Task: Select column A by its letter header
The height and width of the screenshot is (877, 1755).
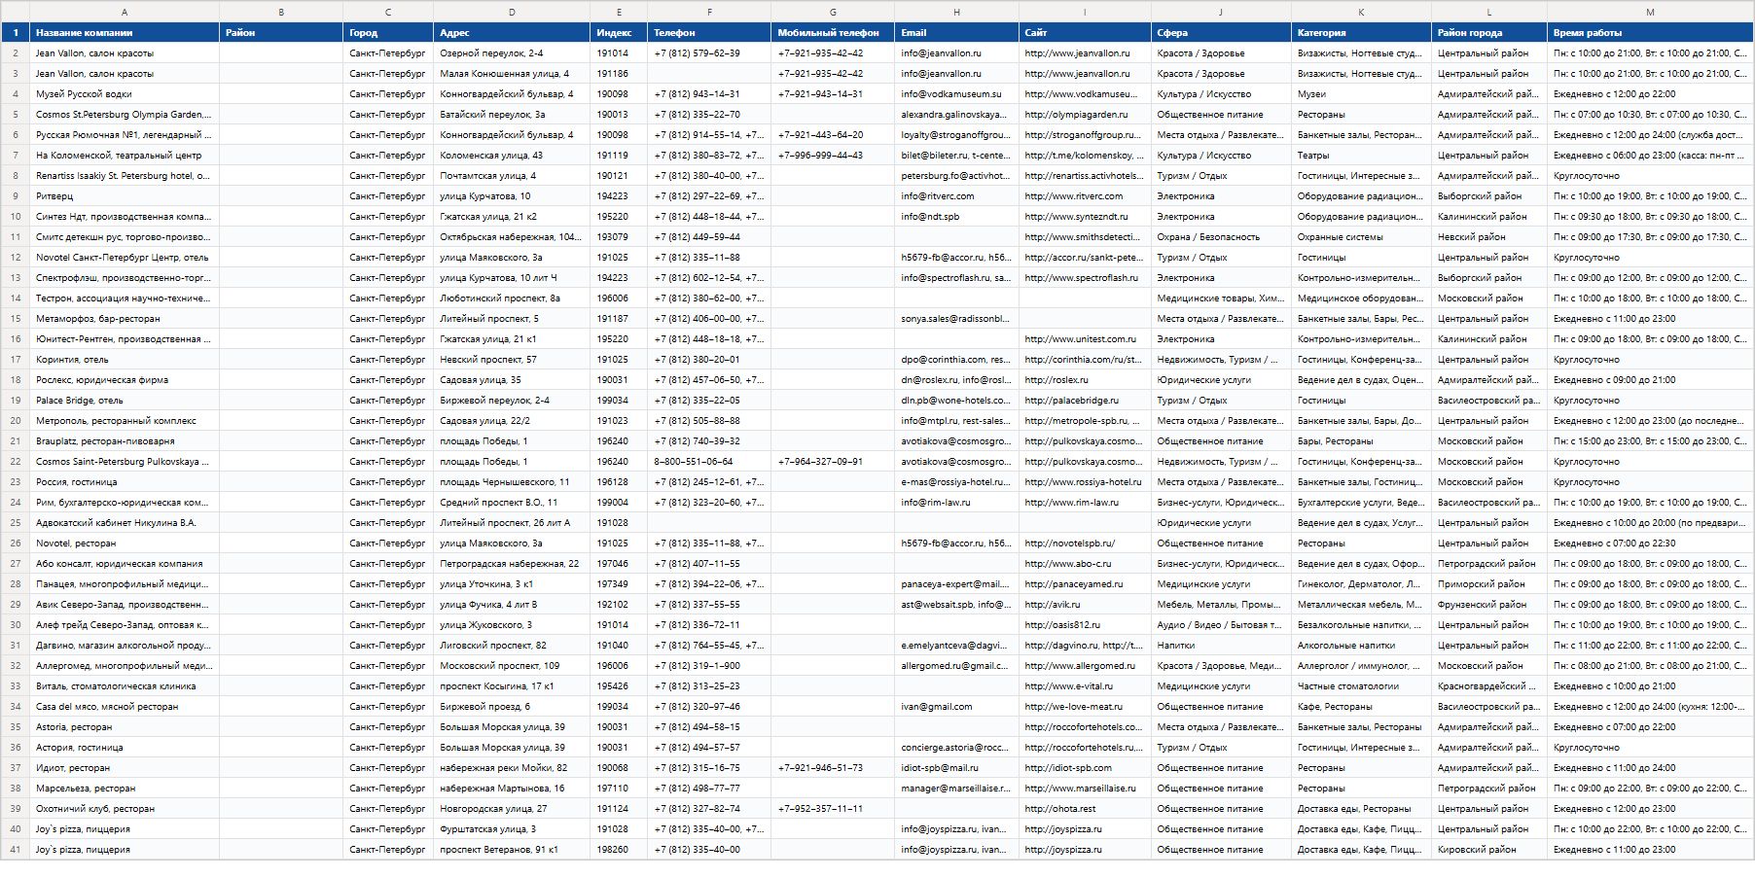Action: 125,12
